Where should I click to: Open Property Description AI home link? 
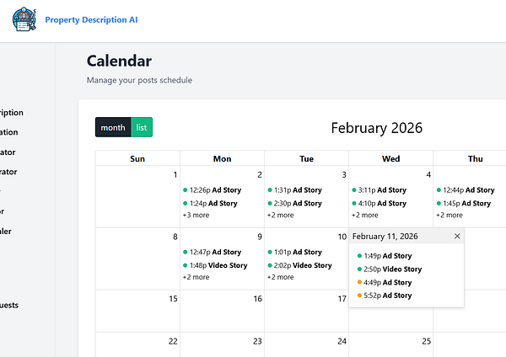(x=91, y=19)
